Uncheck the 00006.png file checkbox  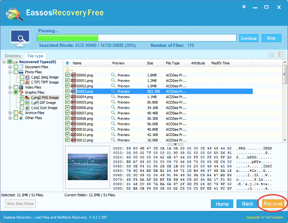(x=67, y=107)
